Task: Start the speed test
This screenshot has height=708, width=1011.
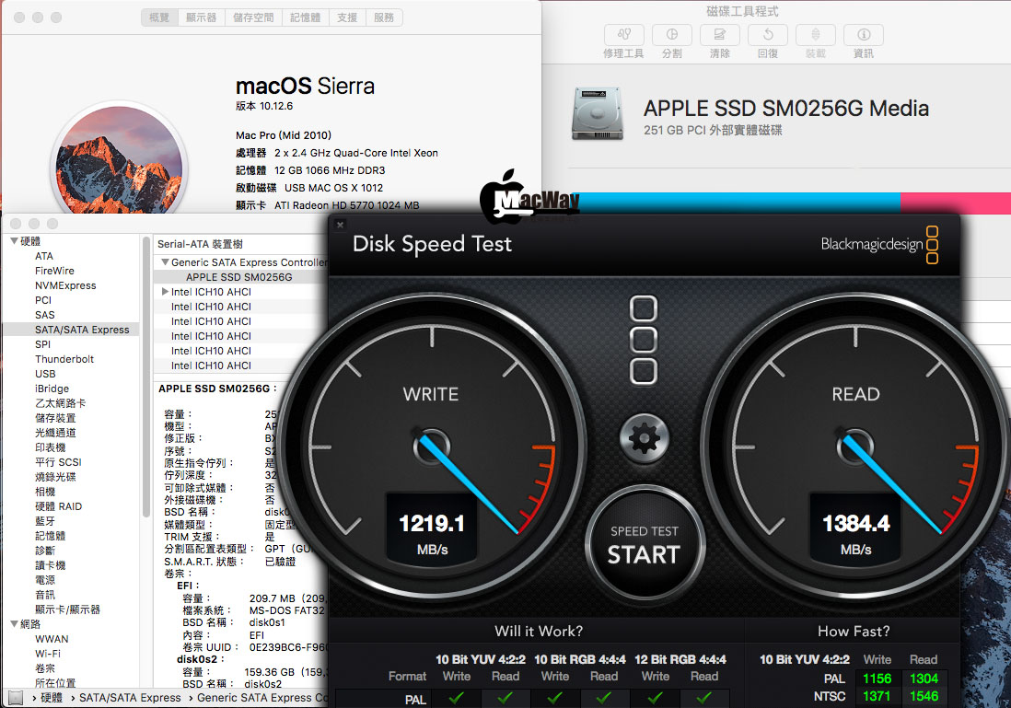Action: (645, 545)
